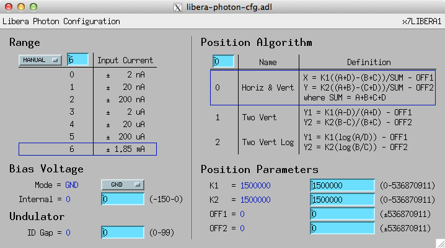
Task: Click the 'Definition' column header
Action: pyautogui.click(x=369, y=62)
